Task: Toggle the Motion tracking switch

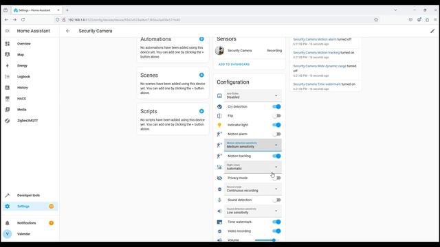Action: click(276, 156)
